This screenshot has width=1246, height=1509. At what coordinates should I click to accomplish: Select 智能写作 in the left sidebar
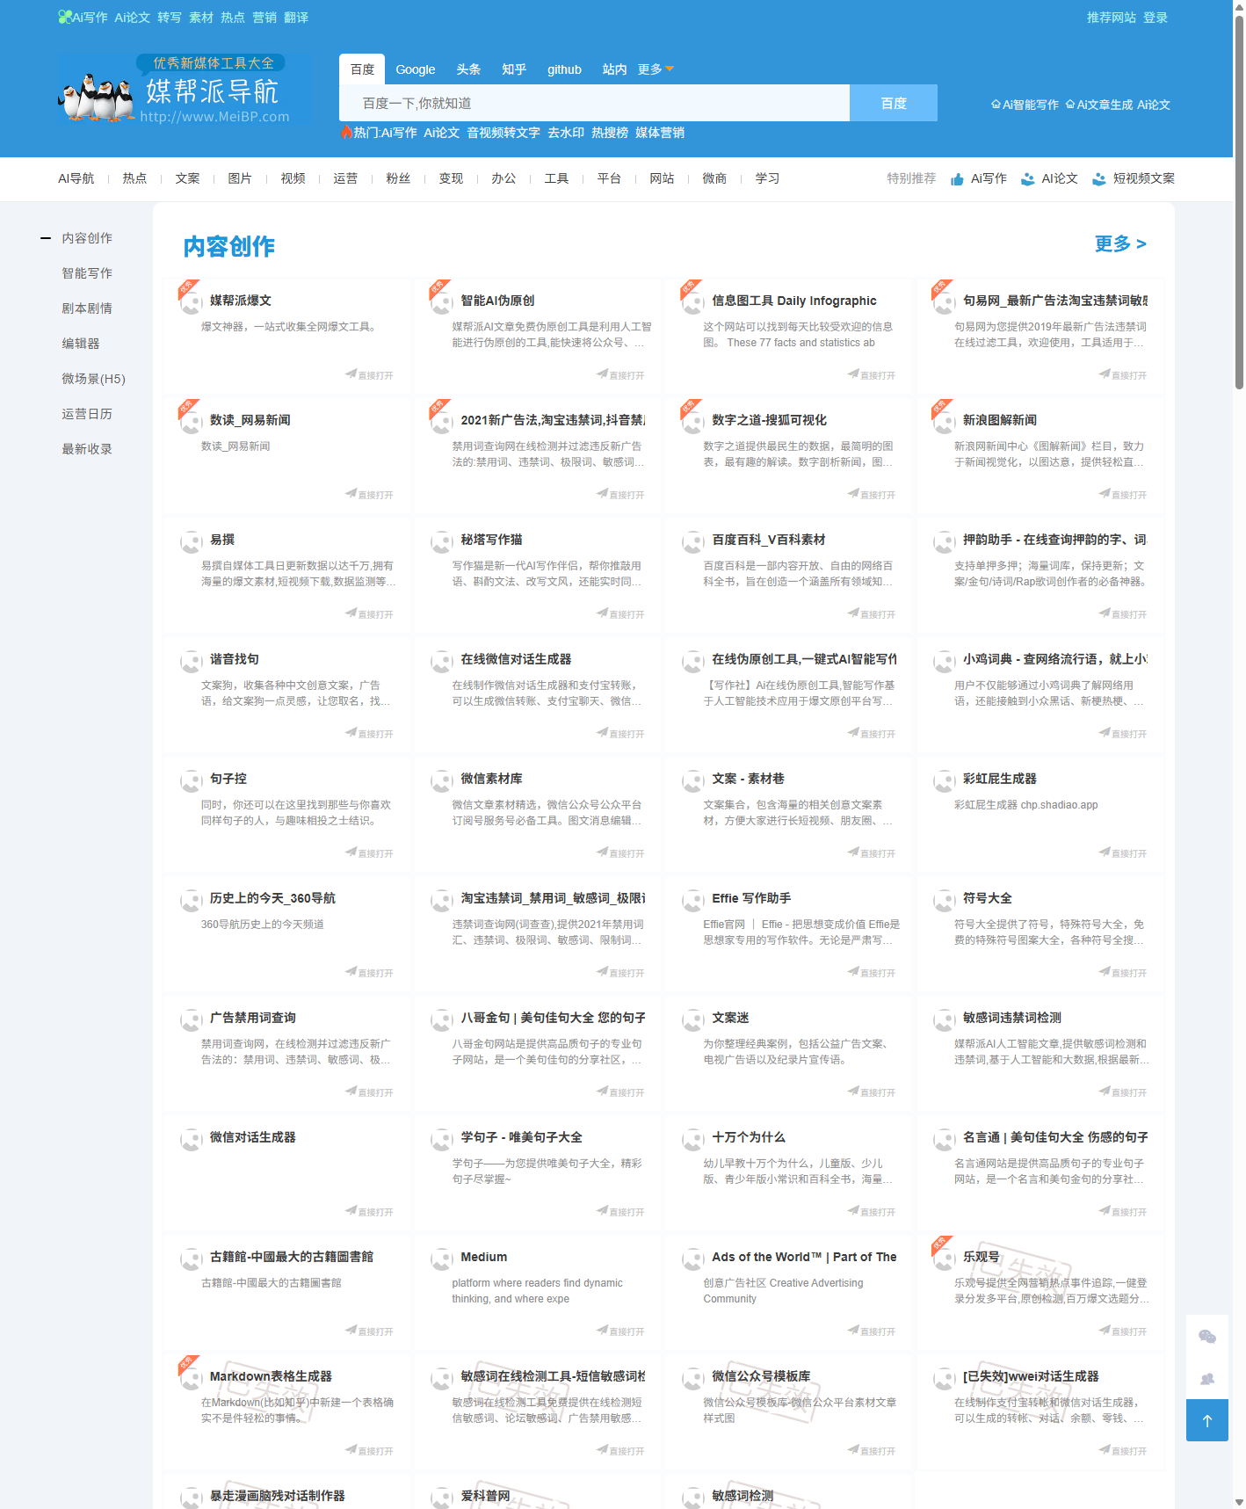coord(87,273)
